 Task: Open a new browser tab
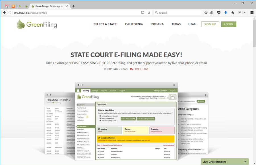pos(73,6)
